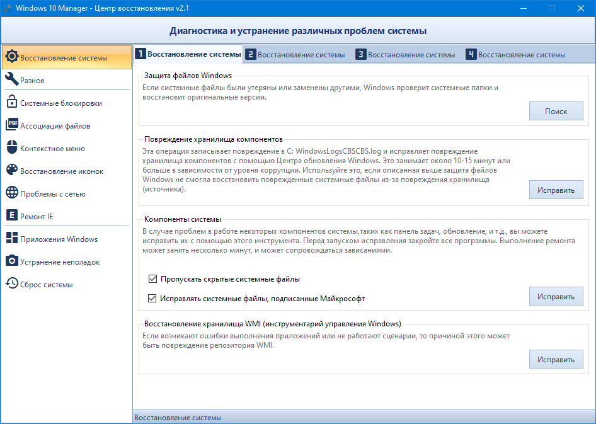
Task: Close the Windows 10 Manager window
Action: pos(581,8)
